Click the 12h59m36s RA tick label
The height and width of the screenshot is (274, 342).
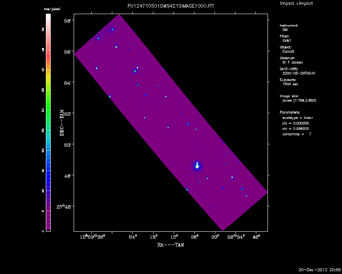93,237
